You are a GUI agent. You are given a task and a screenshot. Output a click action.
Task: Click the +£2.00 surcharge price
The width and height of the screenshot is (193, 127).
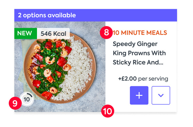pyautogui.click(x=128, y=79)
